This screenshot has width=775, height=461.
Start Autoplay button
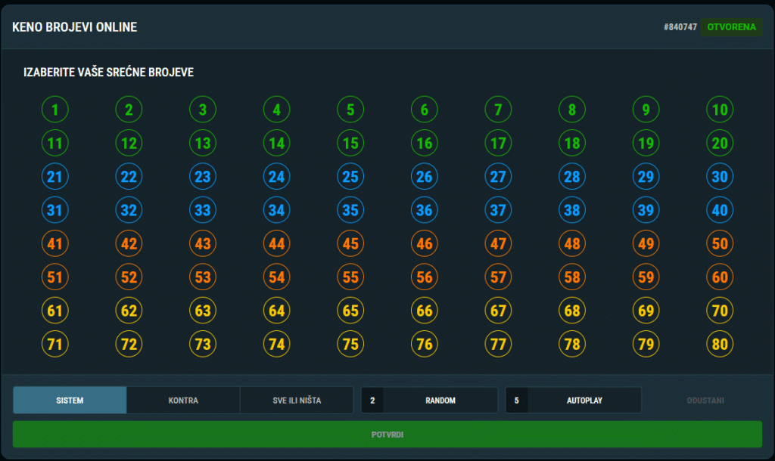(x=584, y=401)
